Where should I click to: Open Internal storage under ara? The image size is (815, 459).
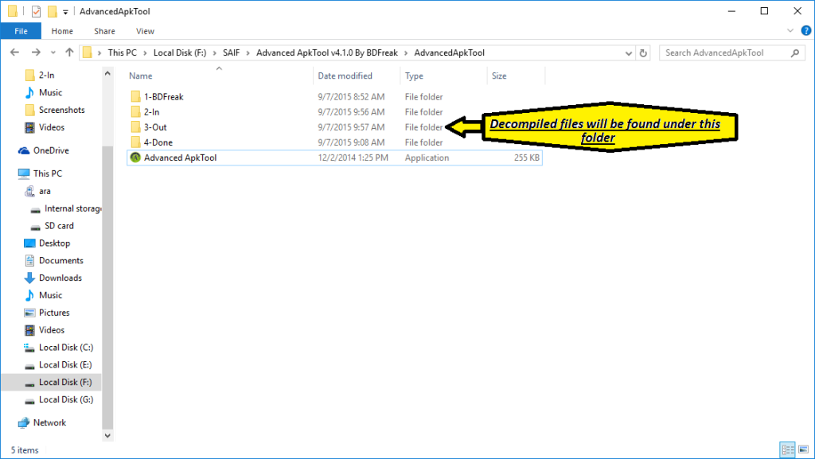click(x=72, y=208)
